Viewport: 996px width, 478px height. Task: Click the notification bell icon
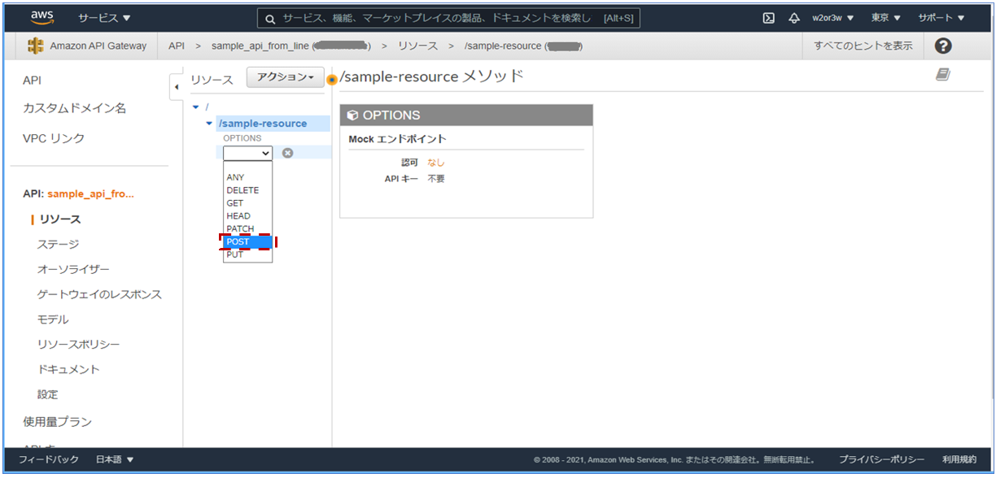point(794,17)
